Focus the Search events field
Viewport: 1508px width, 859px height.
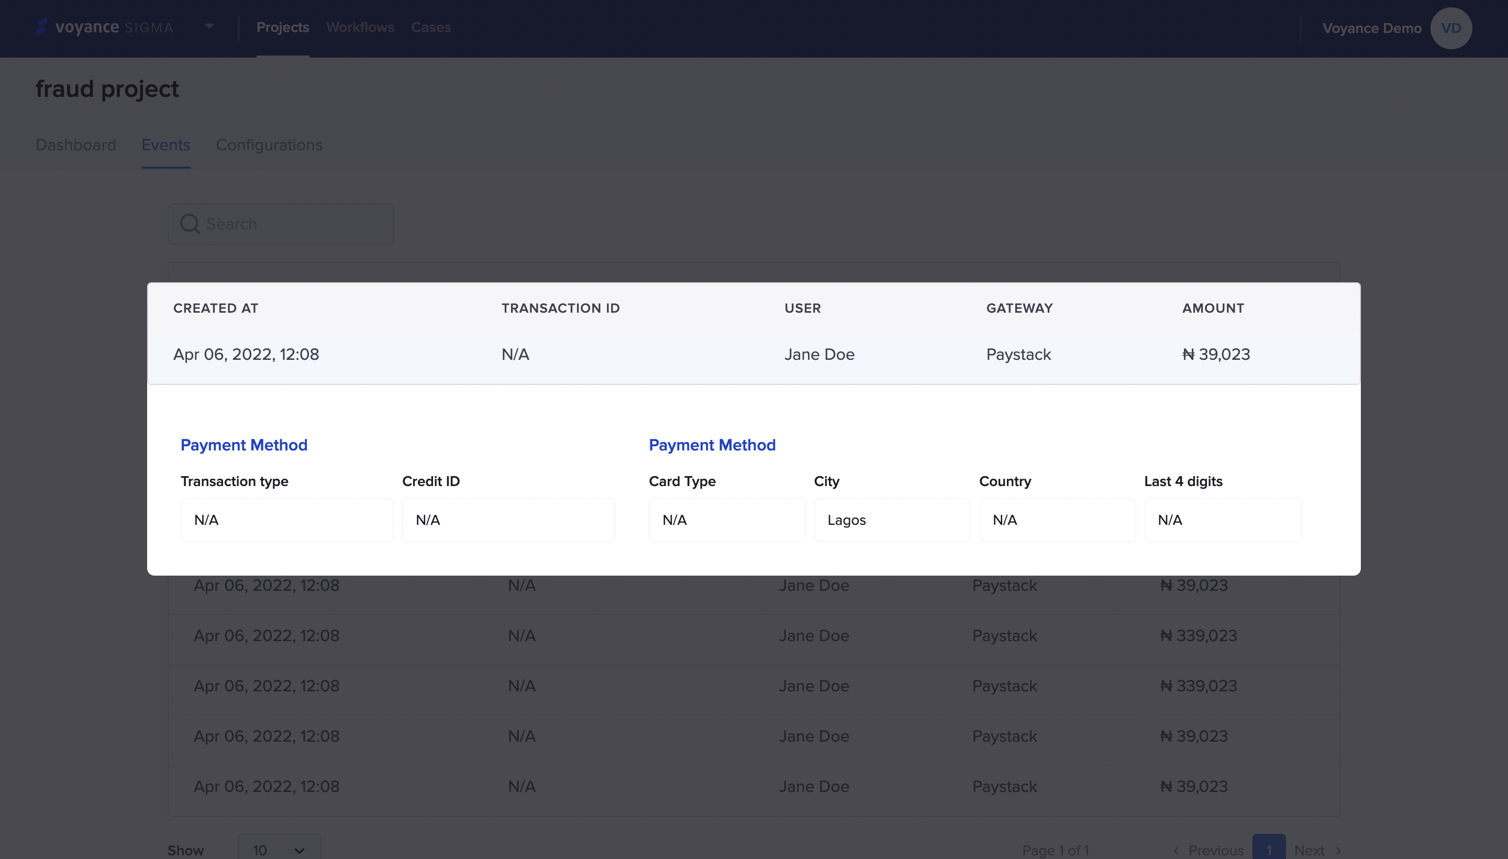[281, 224]
